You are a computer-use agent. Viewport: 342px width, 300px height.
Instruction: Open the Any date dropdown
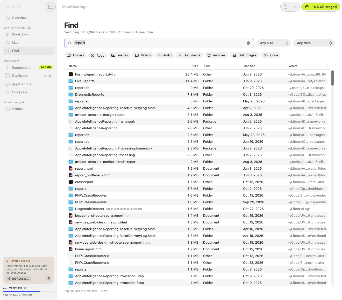314,43
